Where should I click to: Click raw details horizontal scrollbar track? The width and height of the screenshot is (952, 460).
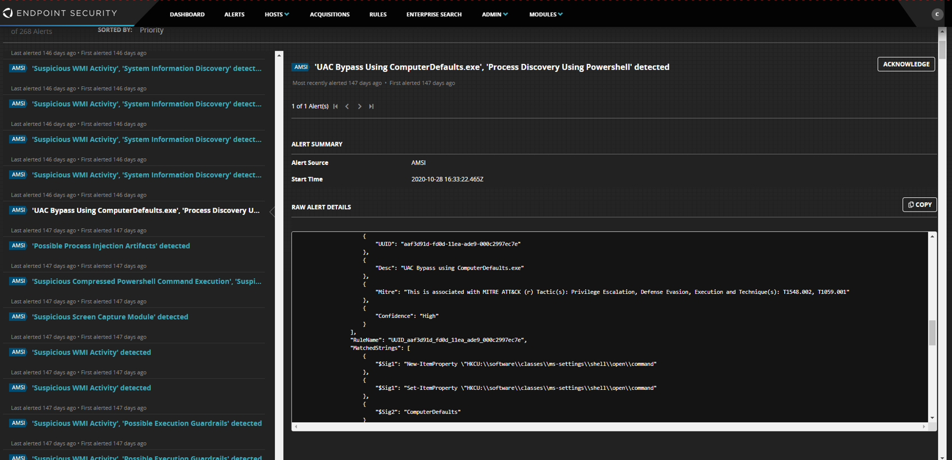tap(610, 427)
